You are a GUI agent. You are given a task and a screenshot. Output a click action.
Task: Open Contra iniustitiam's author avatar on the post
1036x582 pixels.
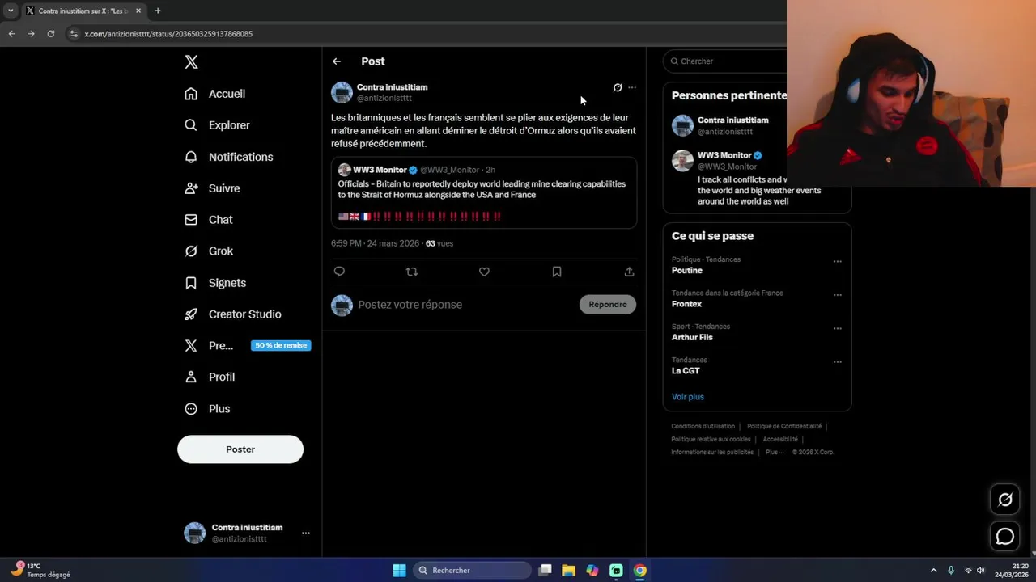[x=342, y=92]
